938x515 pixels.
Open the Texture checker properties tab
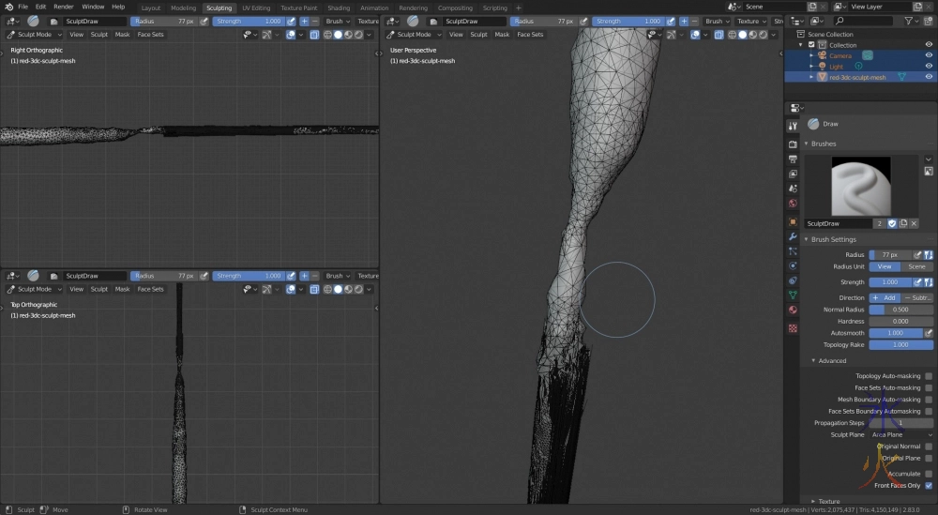pyautogui.click(x=793, y=327)
